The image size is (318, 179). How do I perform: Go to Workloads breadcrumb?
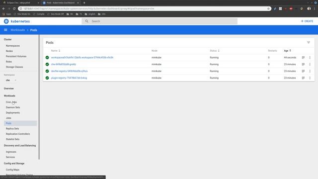(x=18, y=30)
